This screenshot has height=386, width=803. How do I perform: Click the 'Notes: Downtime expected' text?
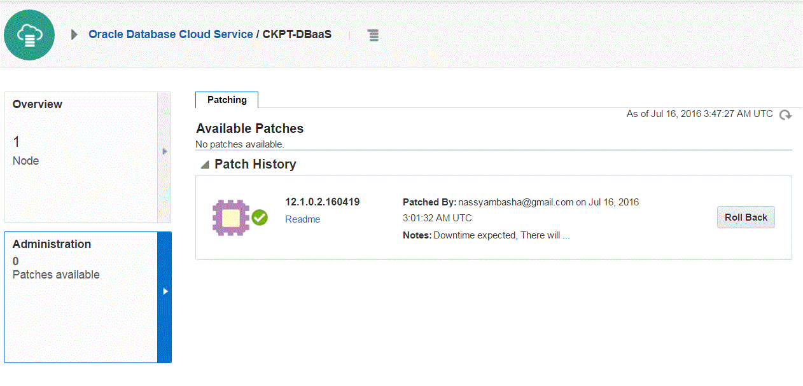[x=486, y=235]
